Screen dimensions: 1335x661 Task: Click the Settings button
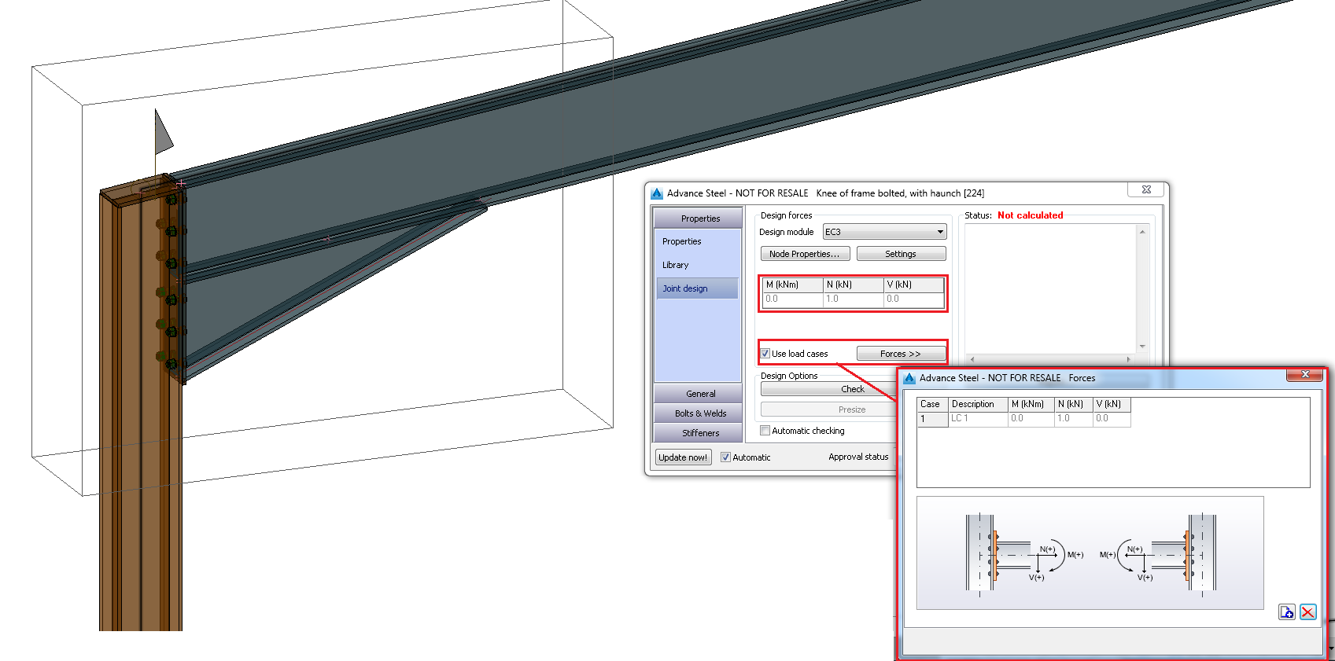pyautogui.click(x=901, y=254)
